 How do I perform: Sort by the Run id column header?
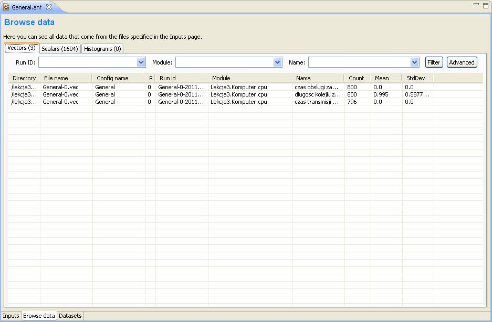click(x=181, y=78)
